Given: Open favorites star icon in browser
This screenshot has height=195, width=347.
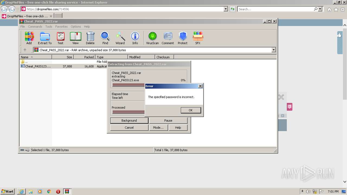Looking at the screenshot, I should [336, 9].
